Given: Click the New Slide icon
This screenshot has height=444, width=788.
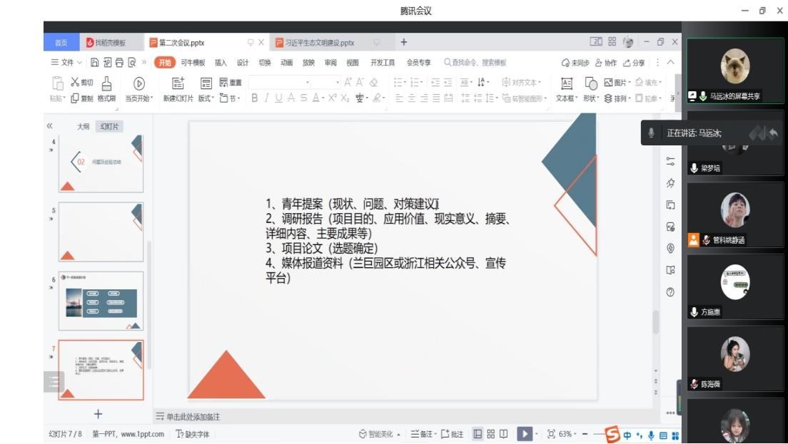Looking at the screenshot, I should pyautogui.click(x=178, y=83).
